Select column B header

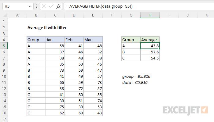click(x=36, y=15)
